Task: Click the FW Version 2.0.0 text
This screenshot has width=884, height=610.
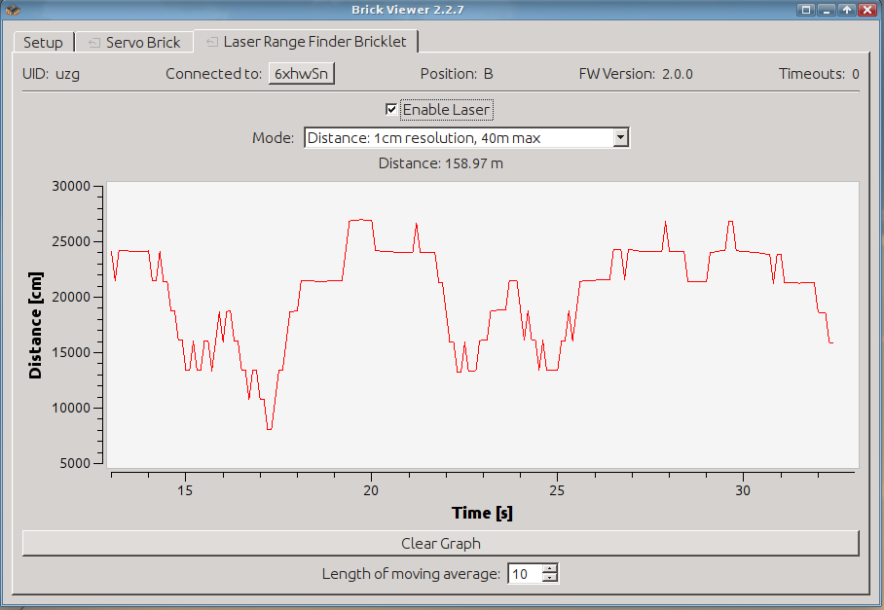Action: [x=636, y=74]
